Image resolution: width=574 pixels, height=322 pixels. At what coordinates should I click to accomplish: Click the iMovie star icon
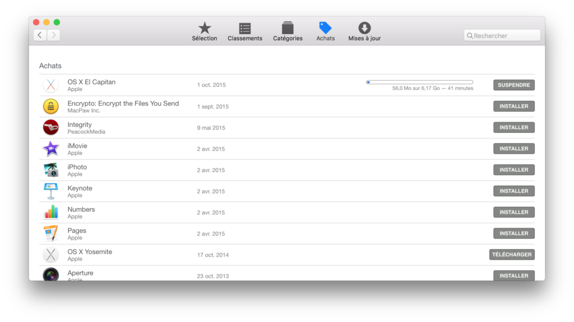[51, 149]
